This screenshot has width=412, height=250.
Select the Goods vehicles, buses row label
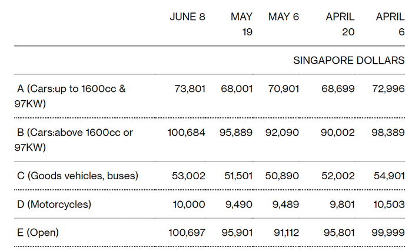tap(78, 176)
